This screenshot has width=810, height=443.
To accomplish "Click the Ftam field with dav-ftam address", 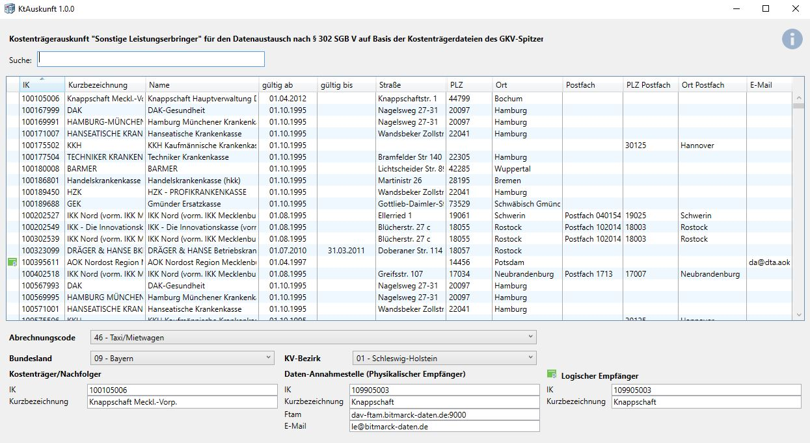I will point(444,414).
